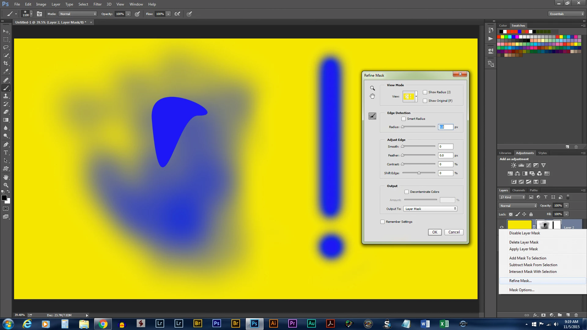
Task: Click the Refine Radius brush tool icon
Action: tap(372, 116)
